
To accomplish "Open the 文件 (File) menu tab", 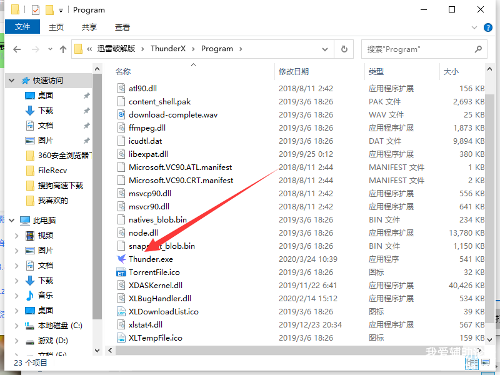I will (x=22, y=27).
